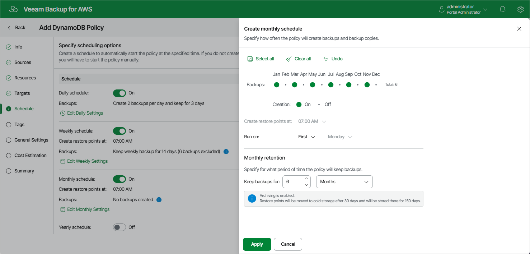Close the Create monthly schedule panel
The height and width of the screenshot is (254, 530).
tap(519, 29)
